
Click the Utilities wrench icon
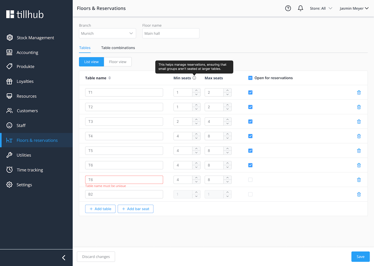pyautogui.click(x=10, y=155)
